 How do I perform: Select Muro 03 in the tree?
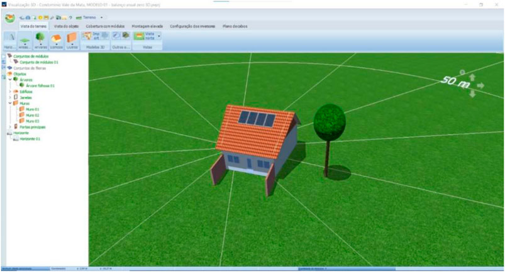[32, 121]
